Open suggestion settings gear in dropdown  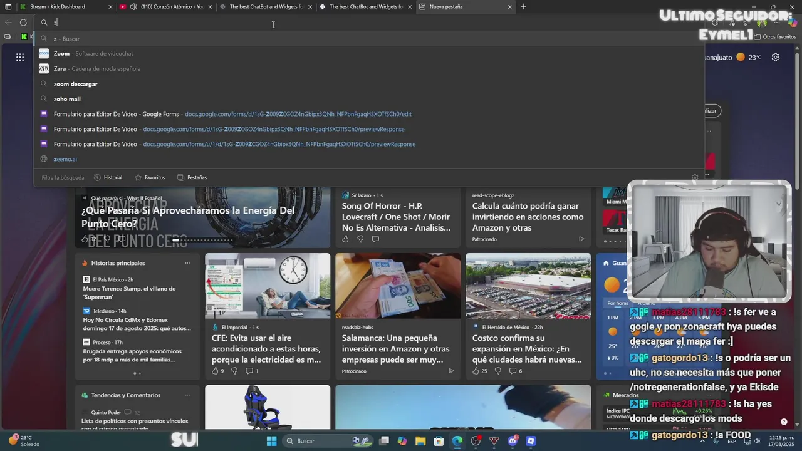click(x=695, y=177)
